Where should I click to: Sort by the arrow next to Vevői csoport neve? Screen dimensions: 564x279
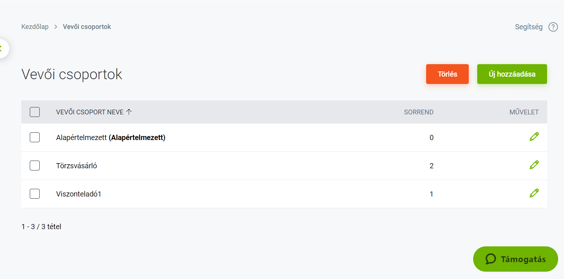(x=129, y=112)
